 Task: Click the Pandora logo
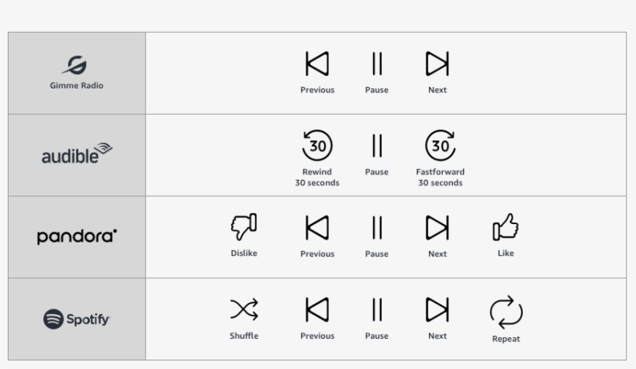click(x=77, y=236)
